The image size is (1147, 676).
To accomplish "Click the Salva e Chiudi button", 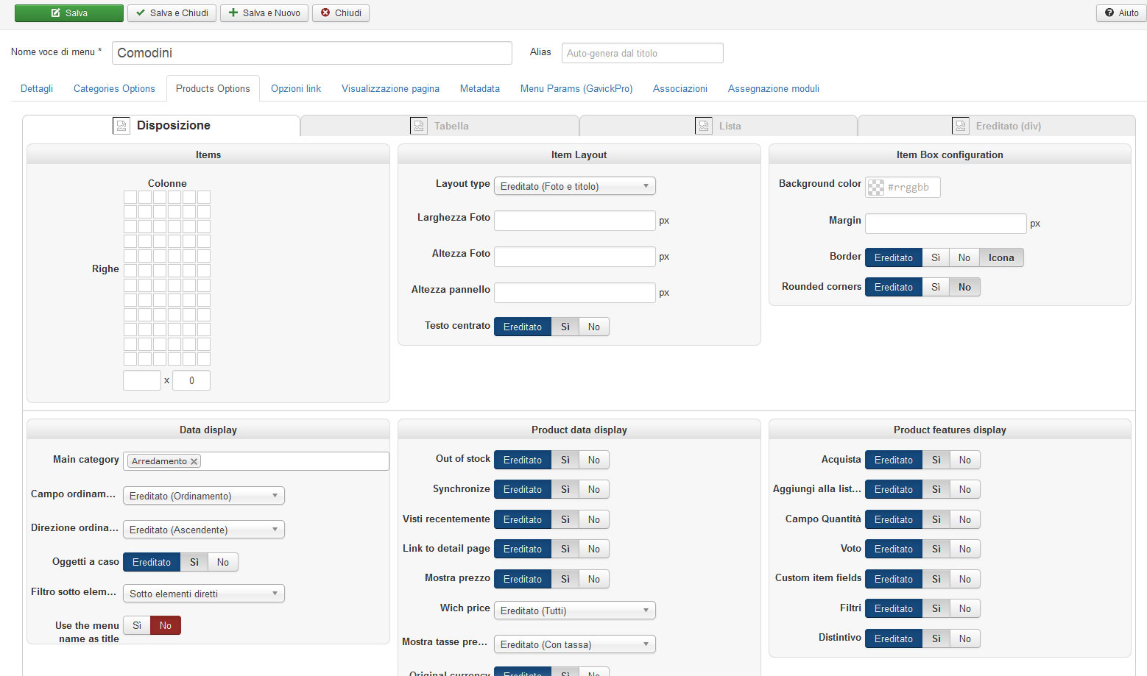I will click(172, 13).
